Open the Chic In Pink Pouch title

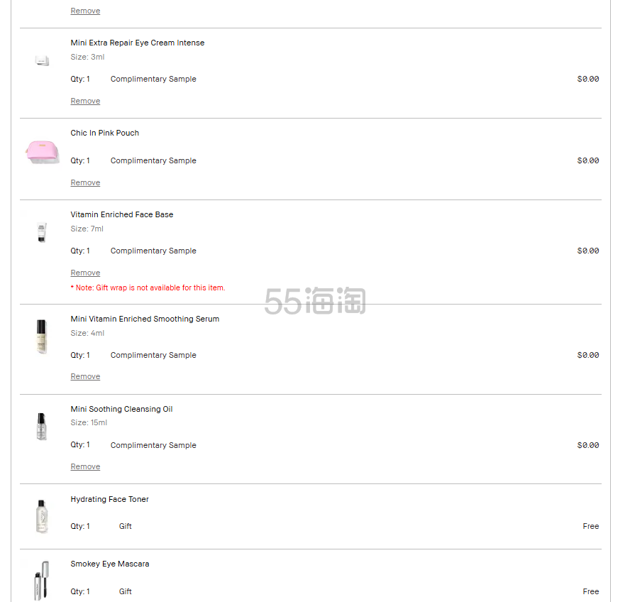(x=104, y=133)
